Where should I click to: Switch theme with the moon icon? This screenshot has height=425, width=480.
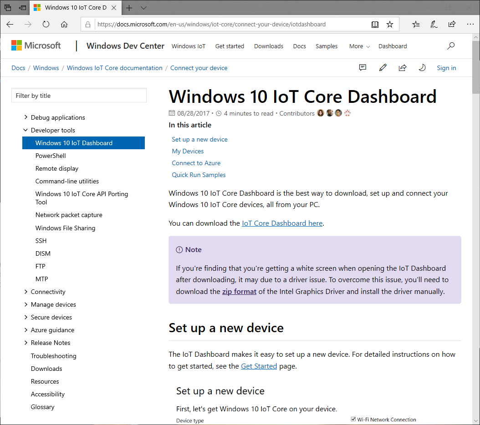422,68
